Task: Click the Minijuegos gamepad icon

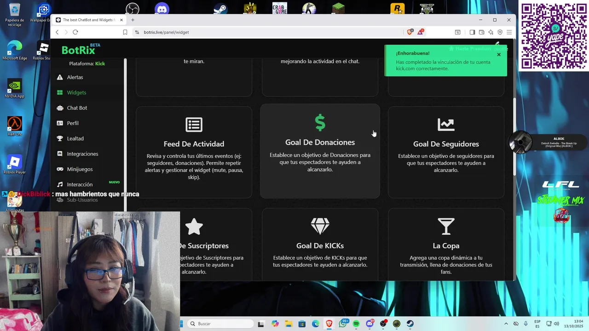Action: [60, 169]
